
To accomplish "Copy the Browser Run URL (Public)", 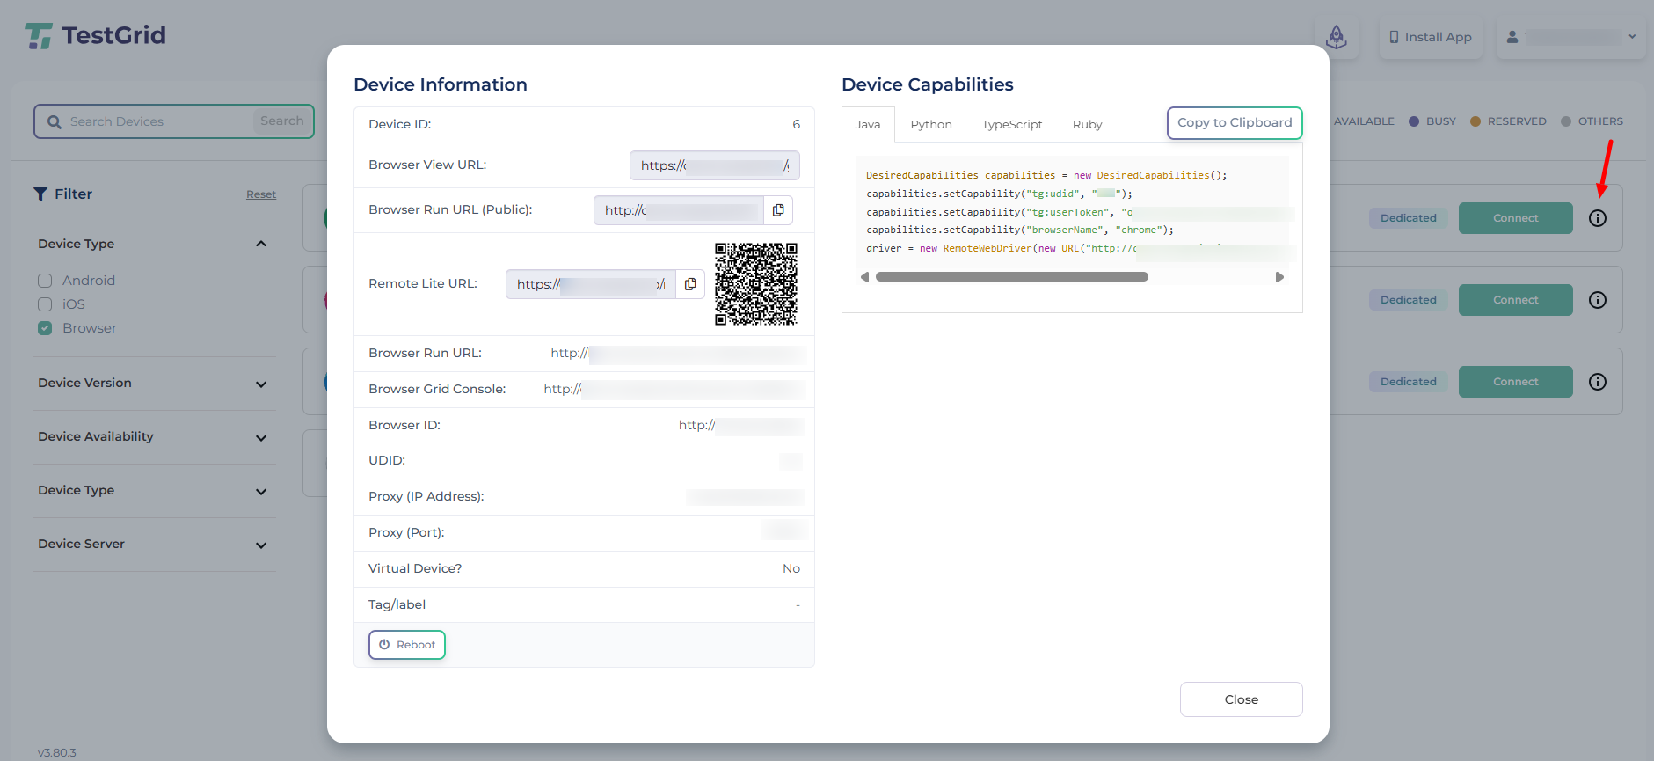I will [x=778, y=210].
